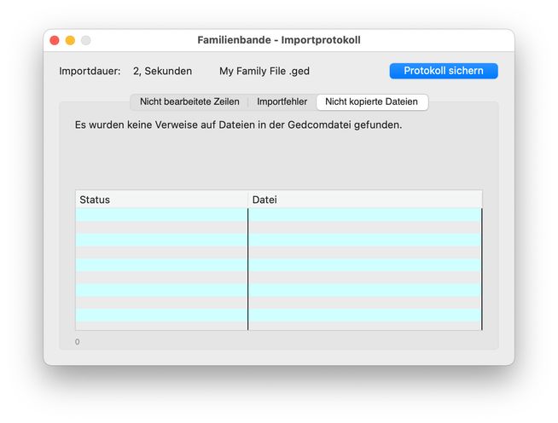
Task: Click the Importdauer label
Action: 90,72
